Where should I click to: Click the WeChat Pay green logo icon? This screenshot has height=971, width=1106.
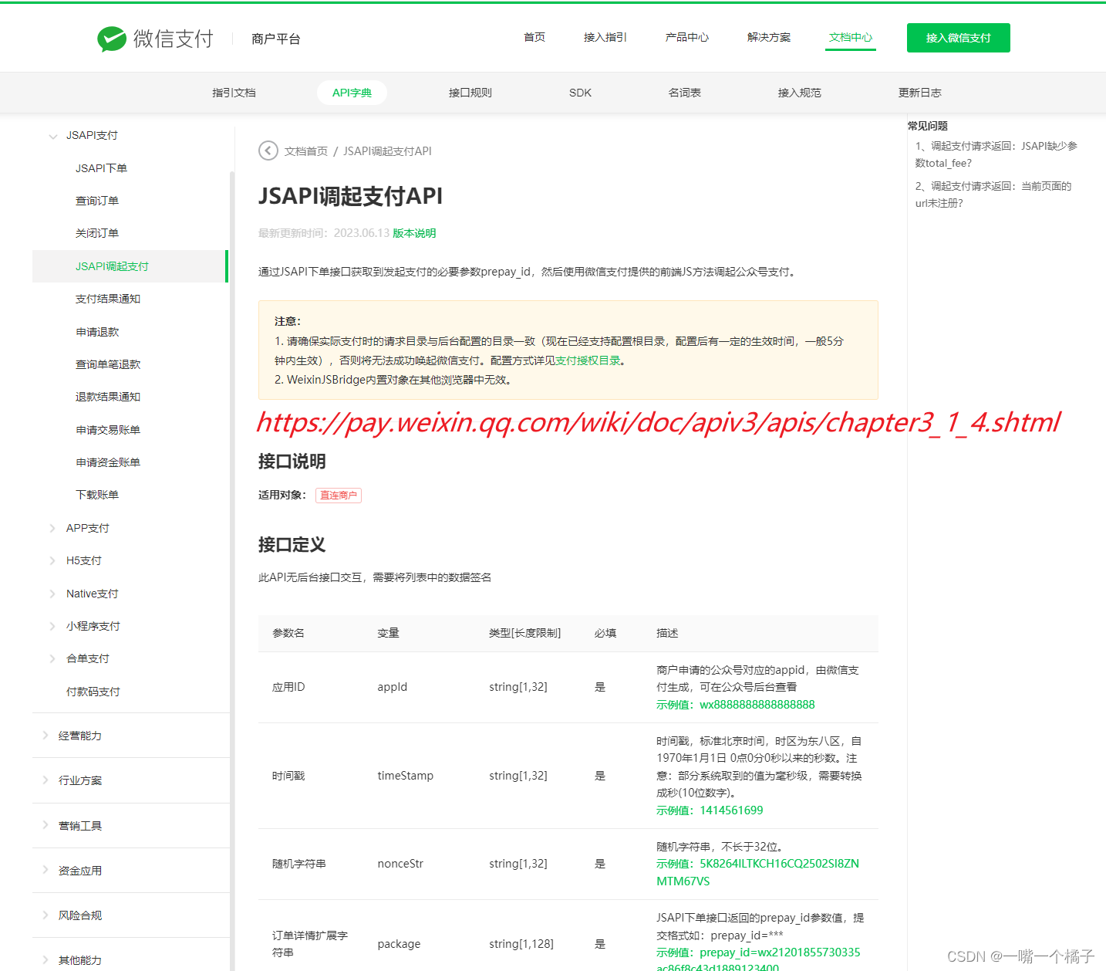[111, 38]
